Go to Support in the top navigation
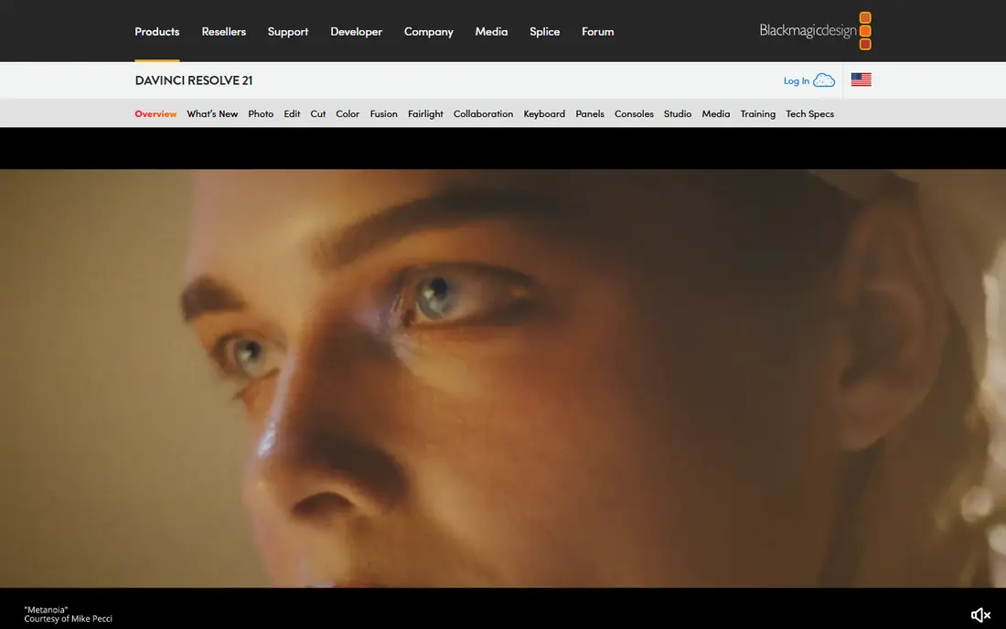The height and width of the screenshot is (629, 1006). [288, 31]
